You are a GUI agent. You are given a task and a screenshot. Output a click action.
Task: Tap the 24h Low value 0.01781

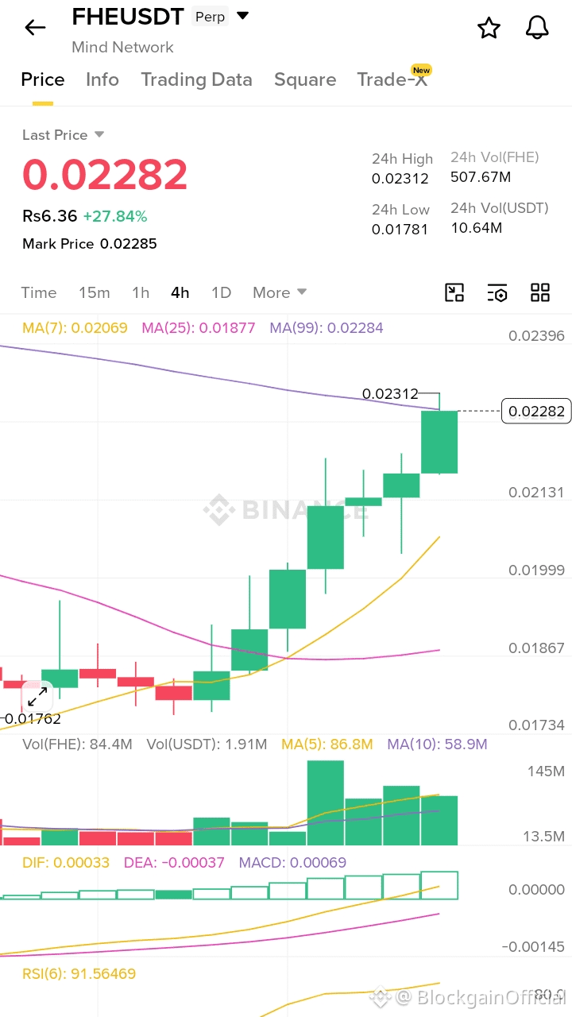(400, 230)
